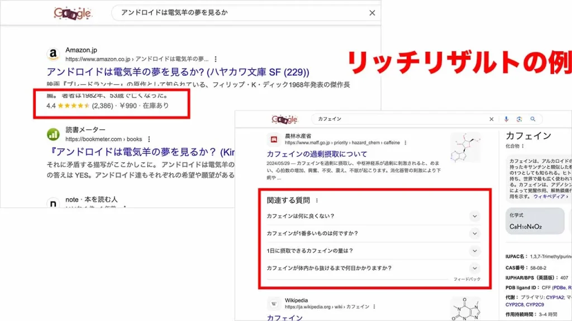Click the caffeine search input field
Viewport: 572px width, 321px height.
(x=399, y=119)
